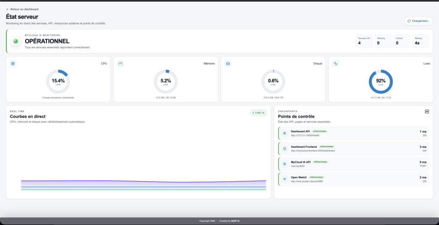This screenshot has width=439, height=225.
Task: Click the Chargement refresh button
Action: coord(418,21)
